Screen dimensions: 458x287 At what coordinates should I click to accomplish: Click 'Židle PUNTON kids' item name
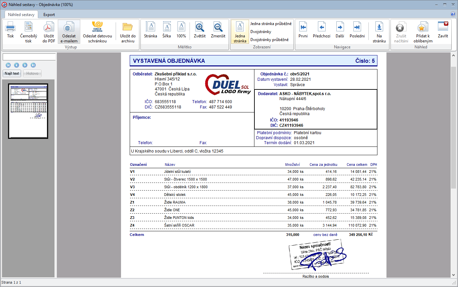179,218
